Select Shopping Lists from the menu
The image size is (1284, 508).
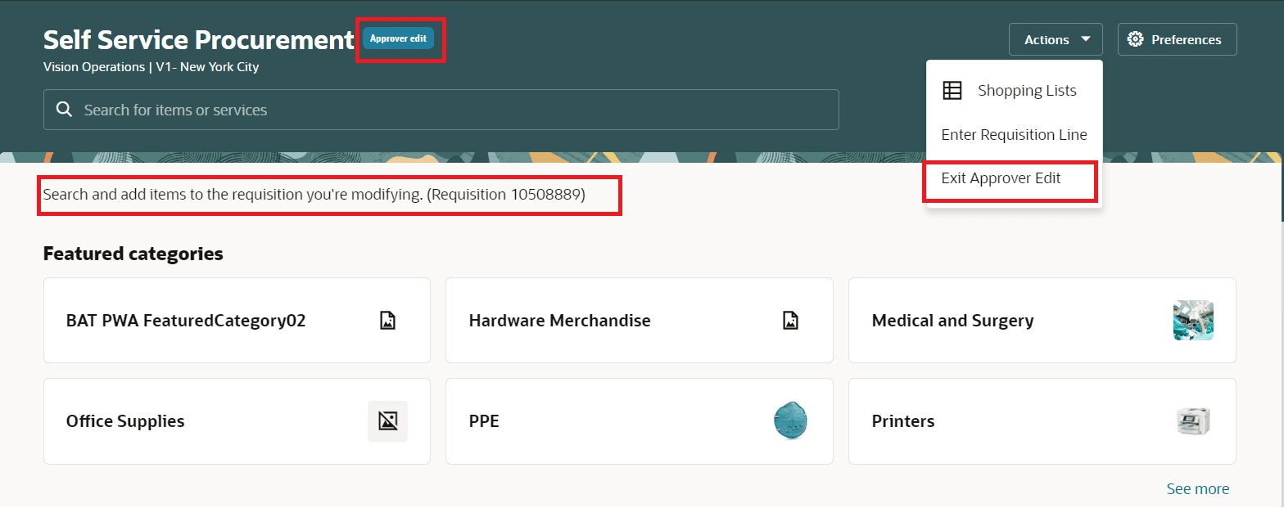pyautogui.click(x=1014, y=91)
